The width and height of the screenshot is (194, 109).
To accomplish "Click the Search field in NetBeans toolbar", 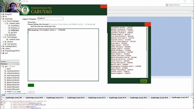I will click(x=180, y=5).
